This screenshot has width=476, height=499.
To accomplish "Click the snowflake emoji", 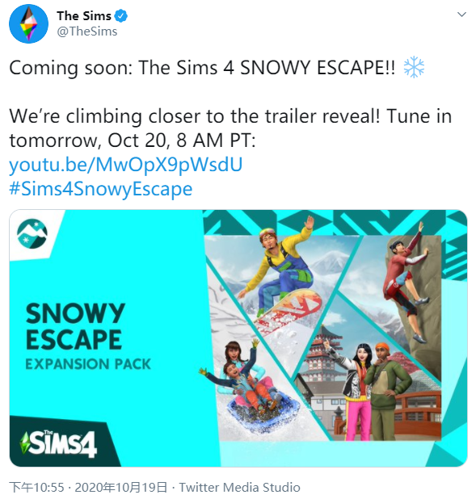I will (x=414, y=67).
